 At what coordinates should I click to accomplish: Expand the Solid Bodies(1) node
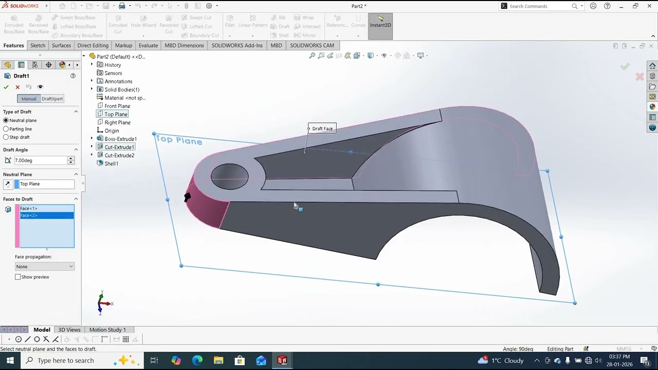[92, 89]
